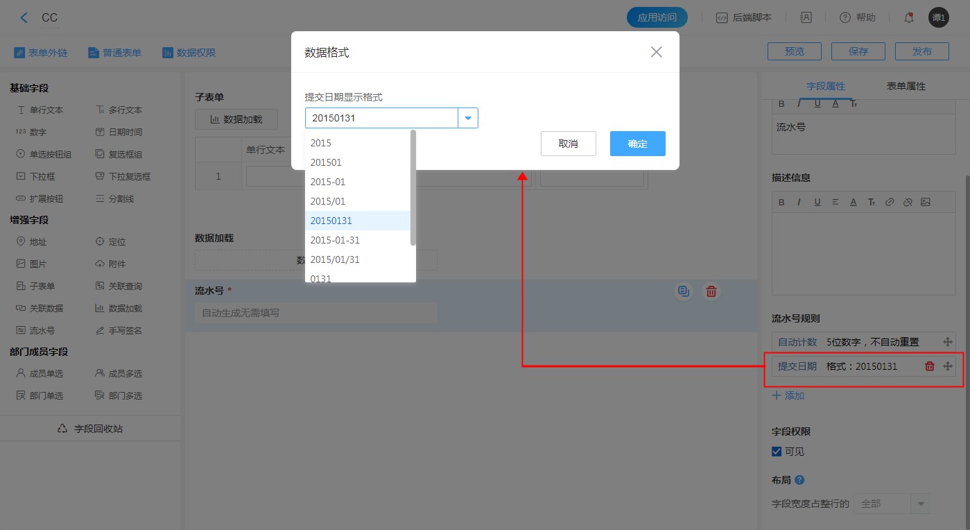The height and width of the screenshot is (530, 970).
Task: Click the format list scrollbar
Action: coord(413,187)
